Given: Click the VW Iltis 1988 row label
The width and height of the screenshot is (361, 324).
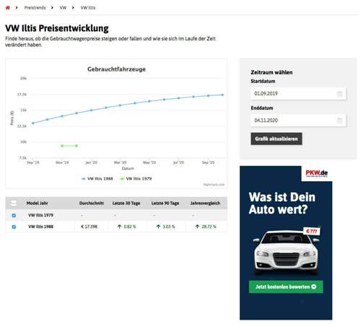Looking at the screenshot, I should [x=40, y=227].
